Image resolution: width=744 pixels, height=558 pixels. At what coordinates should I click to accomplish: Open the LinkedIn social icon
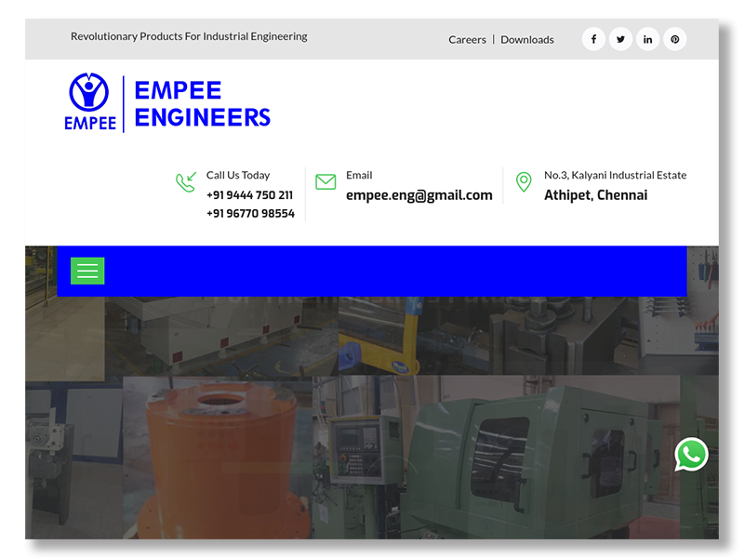coord(647,39)
